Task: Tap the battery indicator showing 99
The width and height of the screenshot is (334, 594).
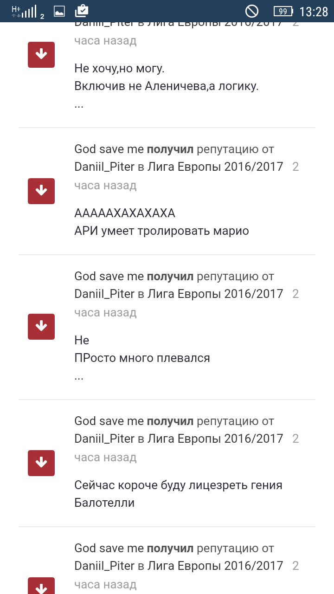Action: point(283,11)
